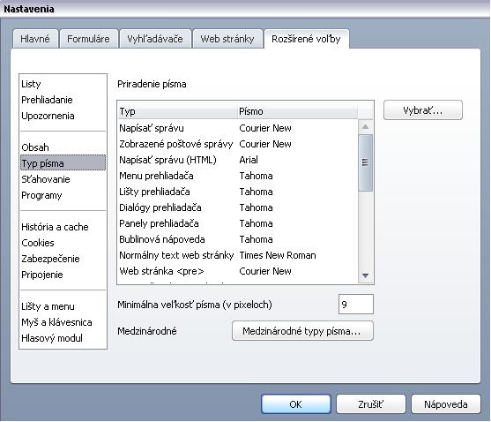Open the Prehliadanie section
Viewport: 491px width, 422px height.
click(63, 100)
